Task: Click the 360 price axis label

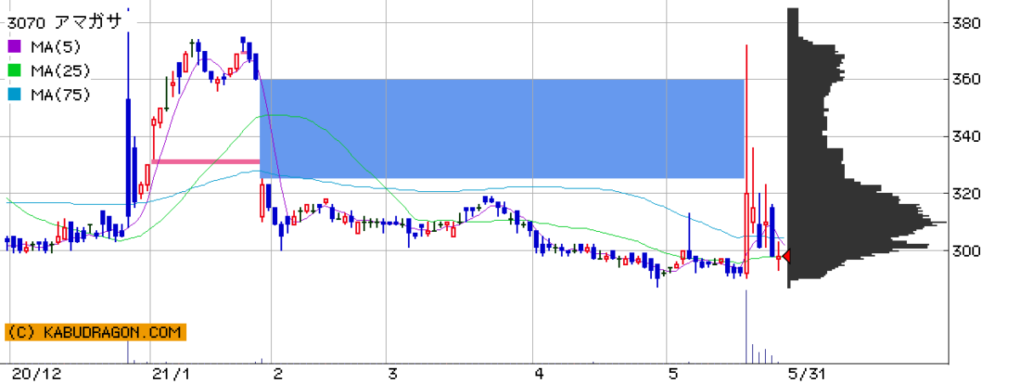Action: point(968,79)
